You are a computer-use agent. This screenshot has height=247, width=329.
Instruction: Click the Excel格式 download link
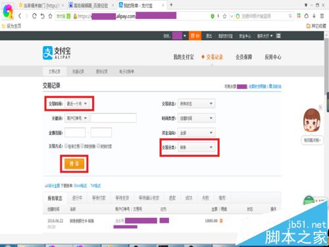81,186
